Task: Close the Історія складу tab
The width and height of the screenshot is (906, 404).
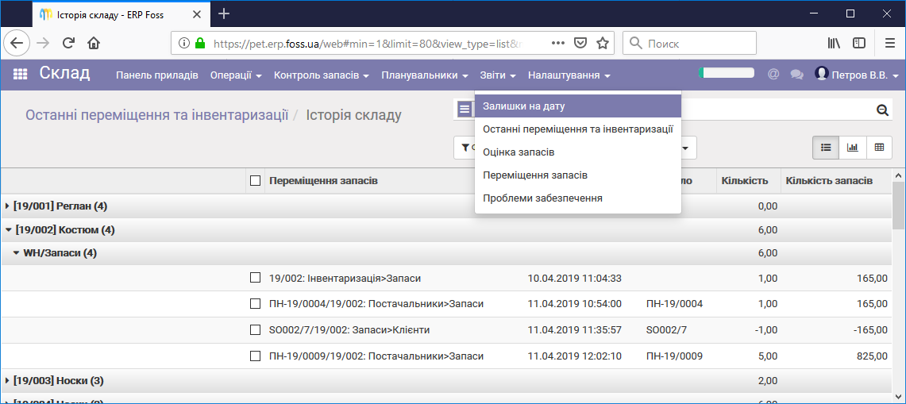Action: (199, 13)
